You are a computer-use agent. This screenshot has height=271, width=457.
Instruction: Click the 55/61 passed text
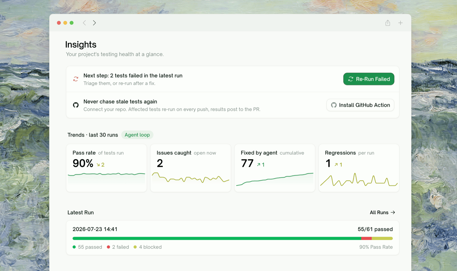click(x=375, y=229)
